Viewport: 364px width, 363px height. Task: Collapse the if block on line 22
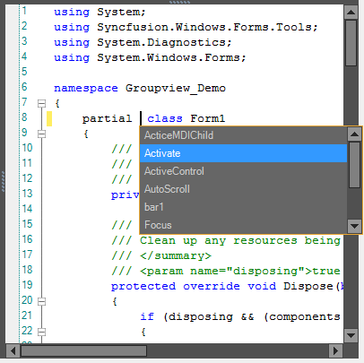pyautogui.click(x=41, y=332)
